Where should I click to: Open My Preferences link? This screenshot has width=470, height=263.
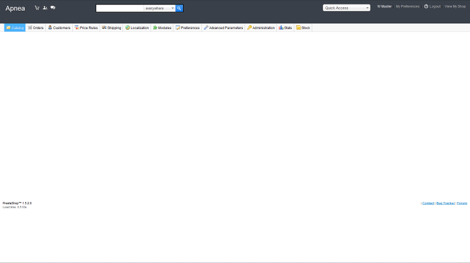click(x=408, y=6)
